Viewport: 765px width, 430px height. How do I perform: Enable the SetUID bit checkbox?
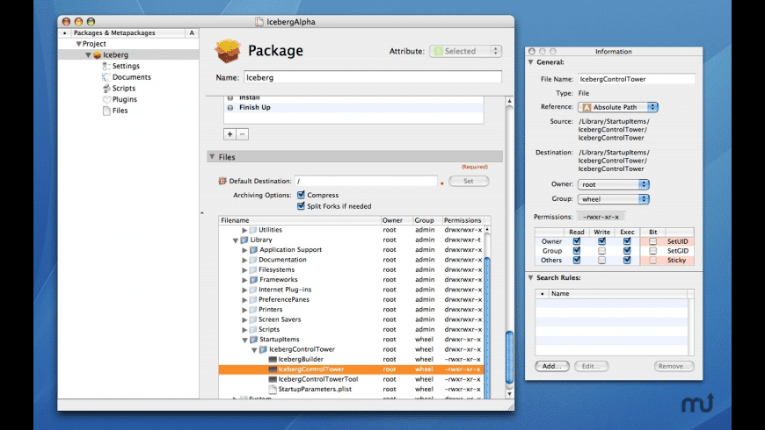(x=652, y=240)
